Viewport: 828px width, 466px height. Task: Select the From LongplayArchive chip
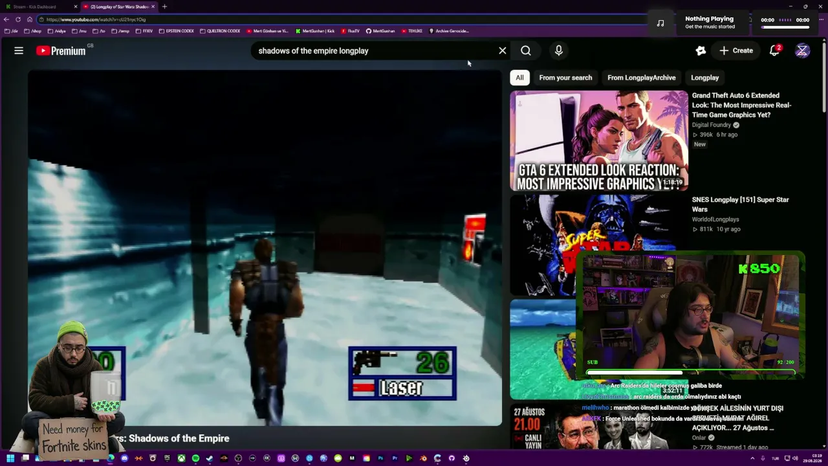[641, 78]
